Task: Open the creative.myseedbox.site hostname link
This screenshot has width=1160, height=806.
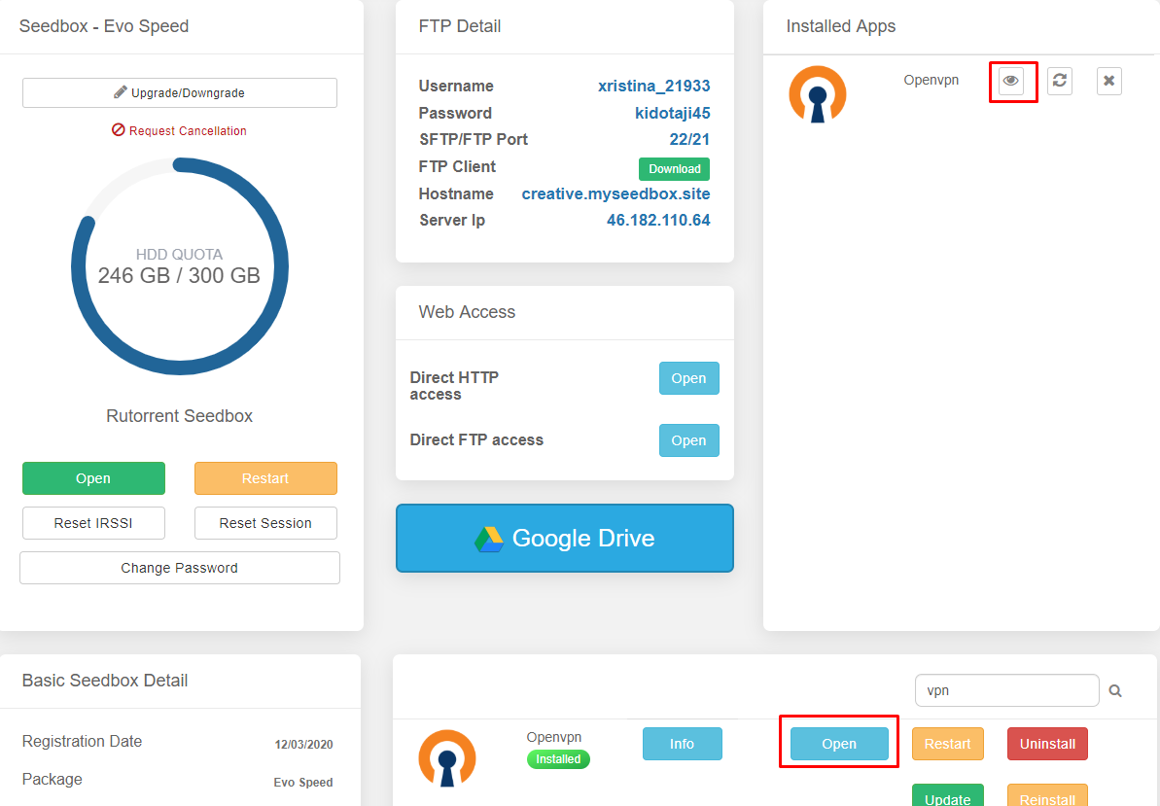Action: point(615,193)
